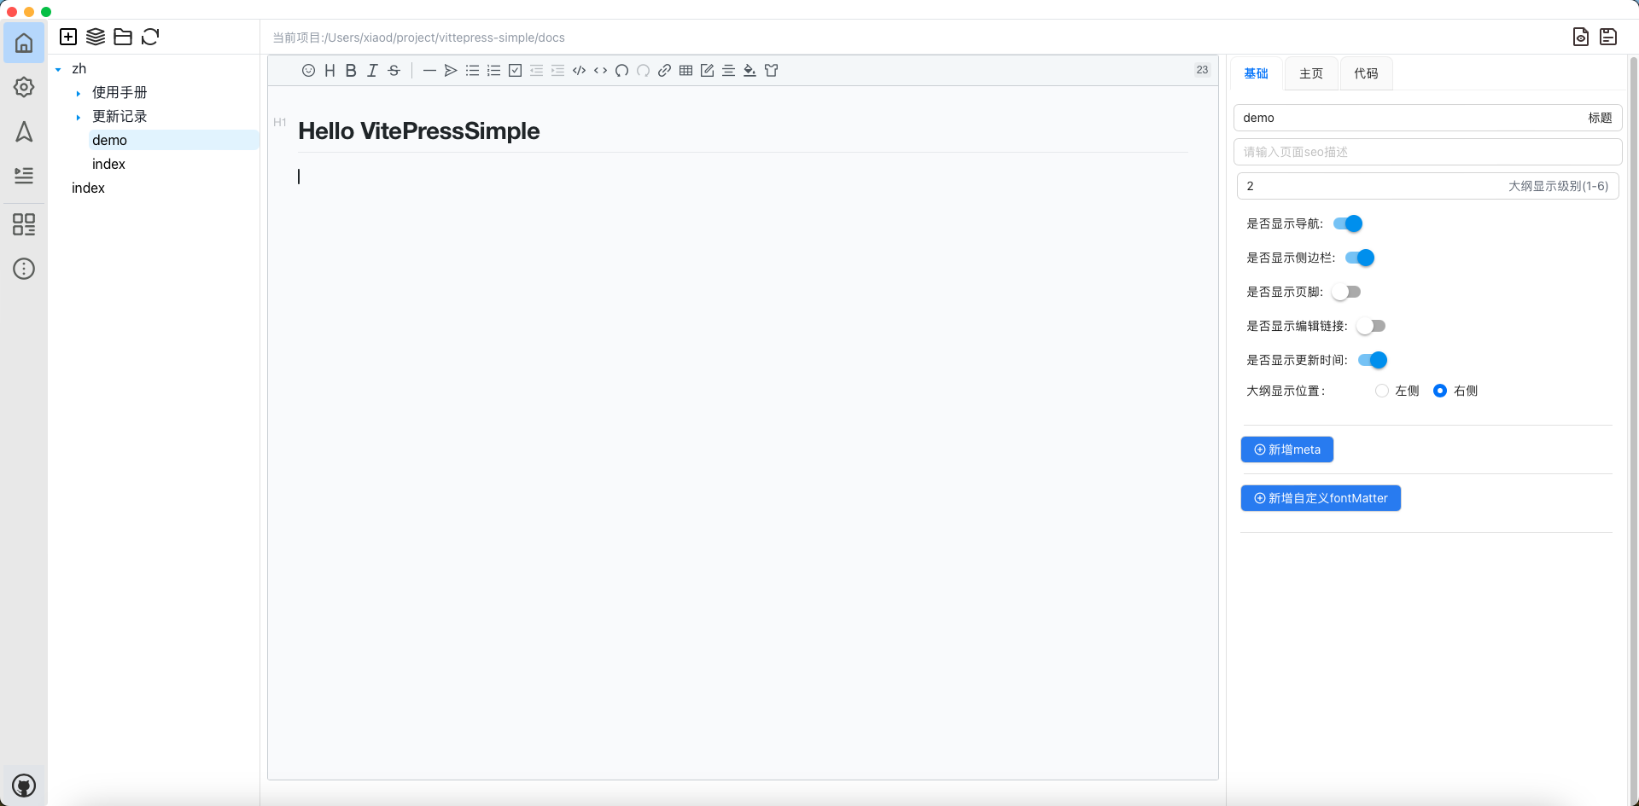Open the navigation arrow sidebar icon

pos(24,131)
